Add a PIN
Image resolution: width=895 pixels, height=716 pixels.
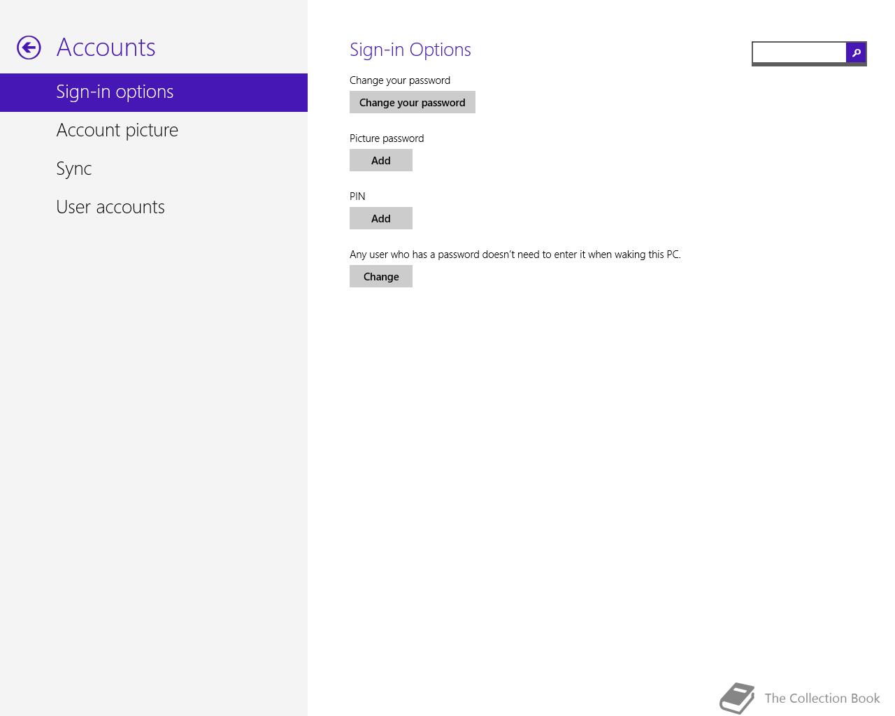381,218
